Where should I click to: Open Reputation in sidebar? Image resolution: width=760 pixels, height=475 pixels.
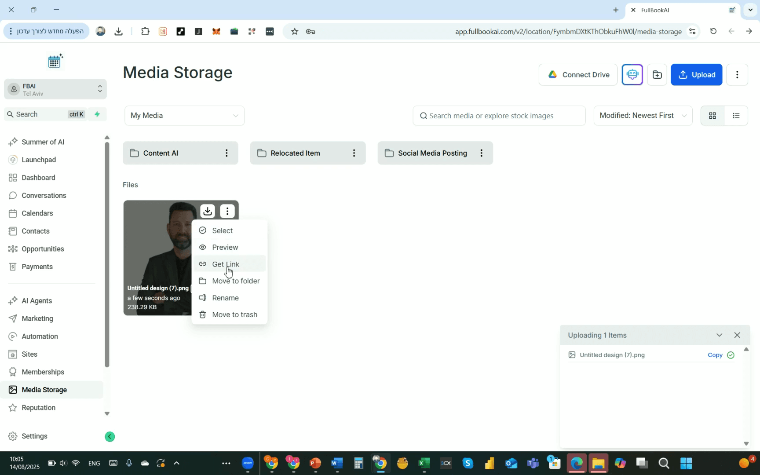[39, 408]
